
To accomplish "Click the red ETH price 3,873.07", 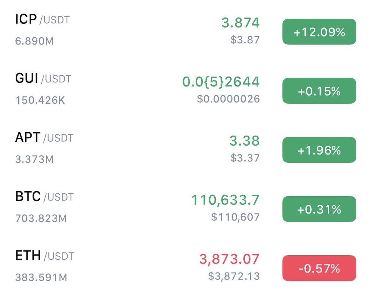I will (x=229, y=259).
